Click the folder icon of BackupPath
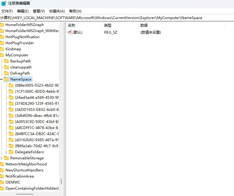234x196 pixels. (x=6, y=61)
